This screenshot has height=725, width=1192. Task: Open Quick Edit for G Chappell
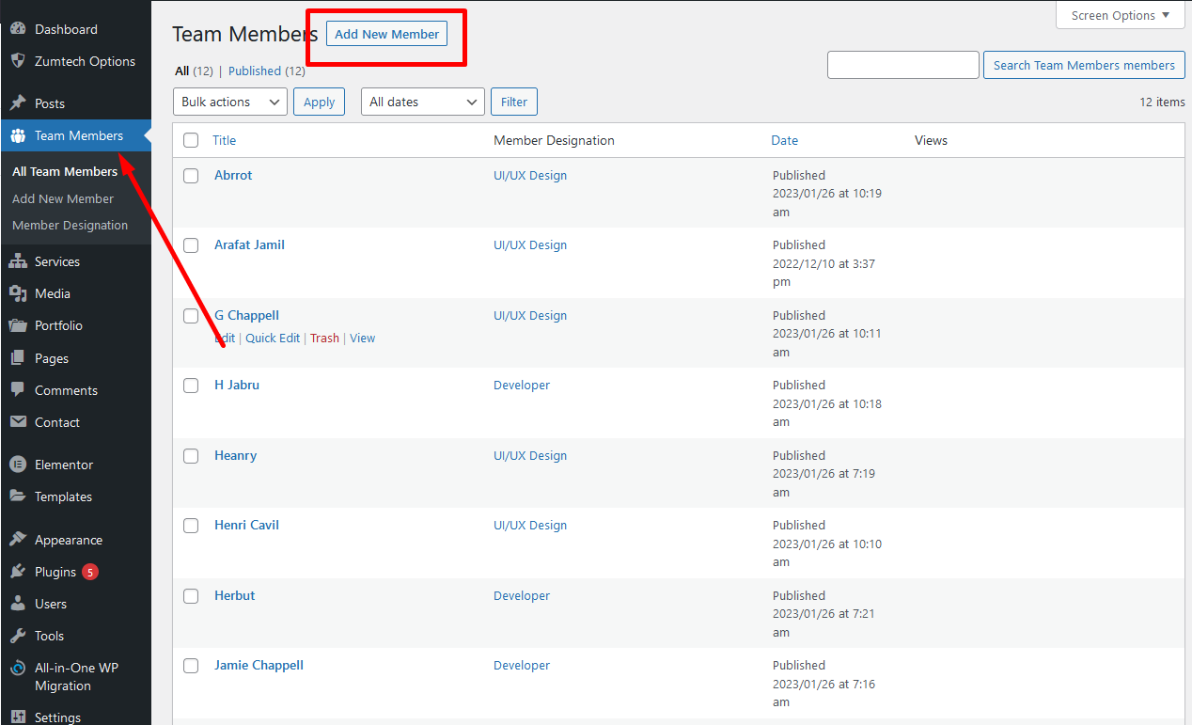point(273,339)
